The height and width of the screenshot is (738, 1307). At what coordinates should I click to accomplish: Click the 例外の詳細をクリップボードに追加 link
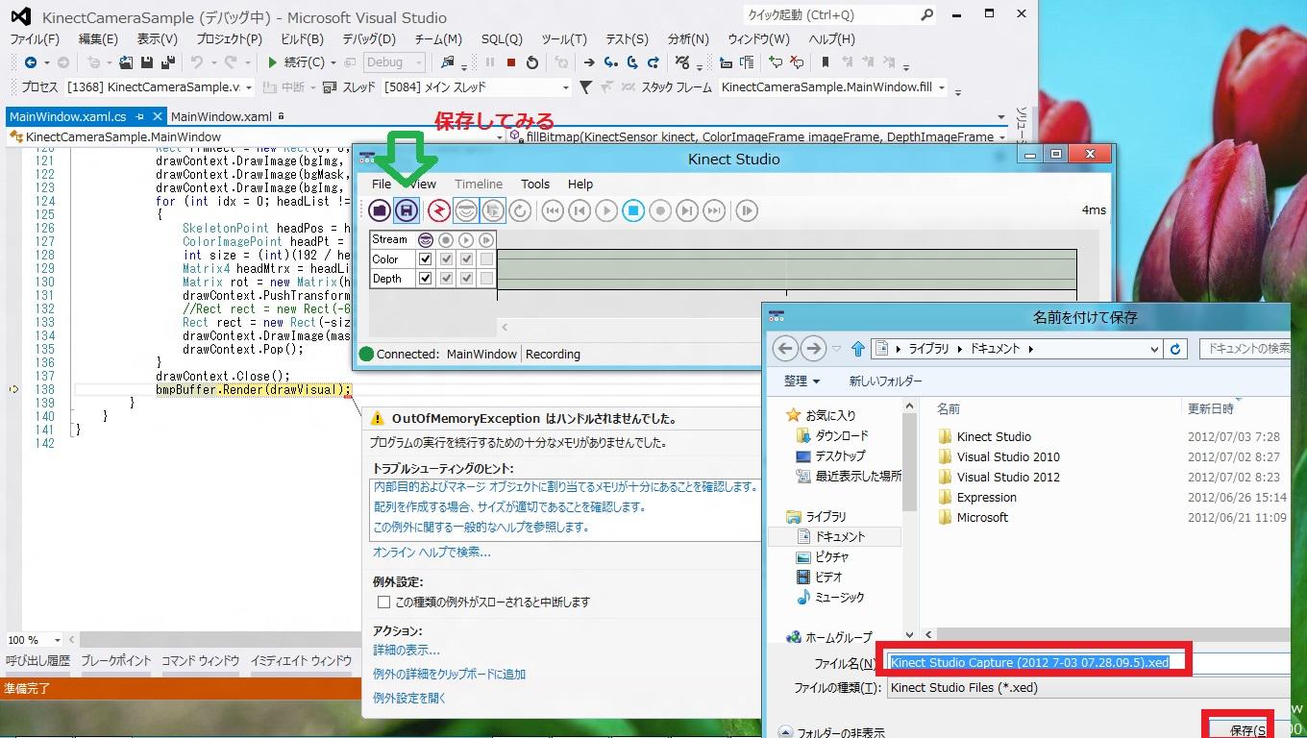[x=450, y=675]
